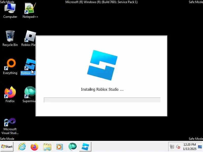Open the Computer desktop icon
The height and width of the screenshot is (152, 203).
click(x=10, y=11)
